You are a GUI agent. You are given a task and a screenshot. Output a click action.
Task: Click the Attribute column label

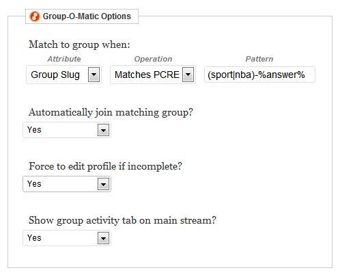pyautogui.click(x=64, y=59)
